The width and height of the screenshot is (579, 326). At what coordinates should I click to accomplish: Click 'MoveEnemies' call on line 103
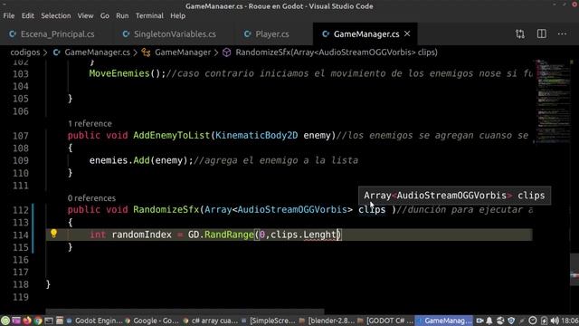tap(119, 73)
